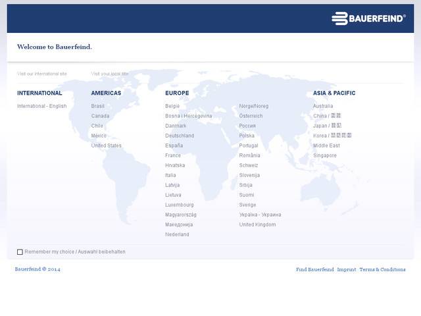Image resolution: width=421 pixels, height=316 pixels.
Task: Tick the Remember my choice checkbox
Action: point(20,251)
